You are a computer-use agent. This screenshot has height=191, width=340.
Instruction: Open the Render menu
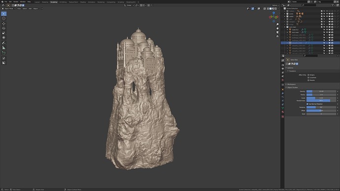[x=16, y=2]
